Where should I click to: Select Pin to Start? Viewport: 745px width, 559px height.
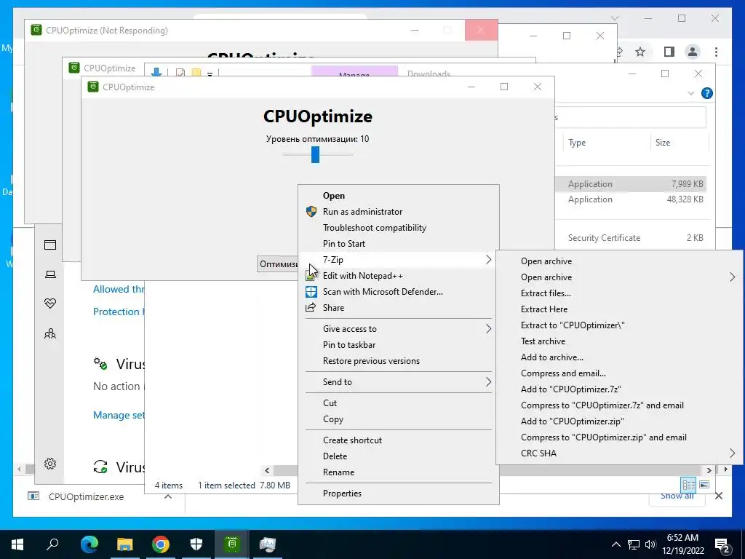(x=344, y=244)
